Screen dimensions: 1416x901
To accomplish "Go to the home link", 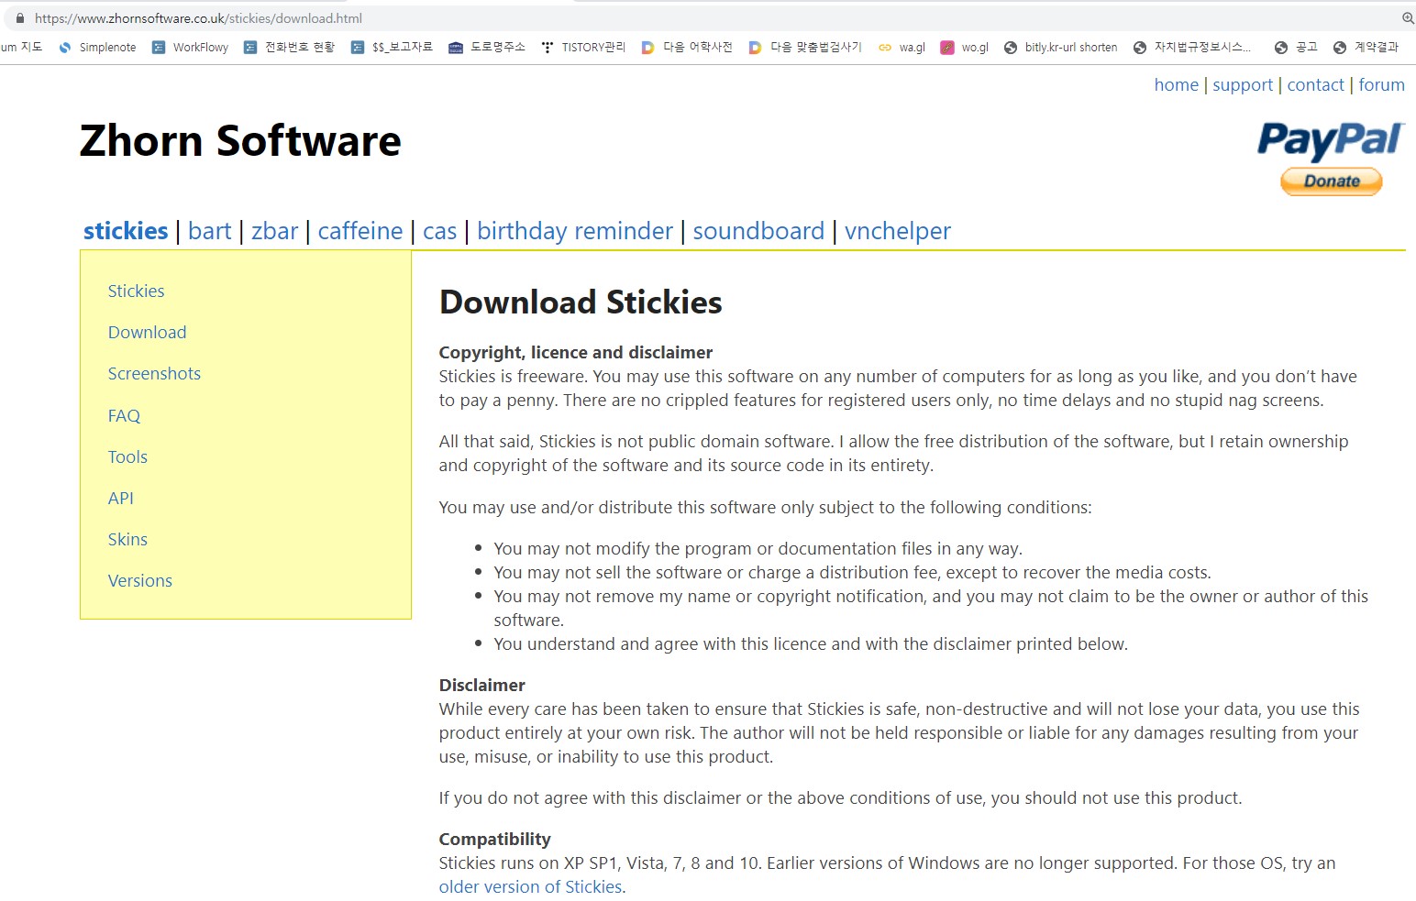I will click(1176, 85).
